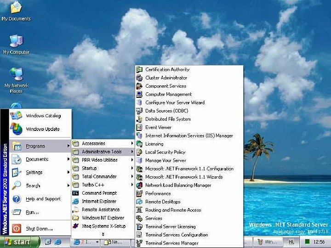Screen dimensions: 331x248
Task: Click the Windows Update globe icon
Action: [16, 129]
